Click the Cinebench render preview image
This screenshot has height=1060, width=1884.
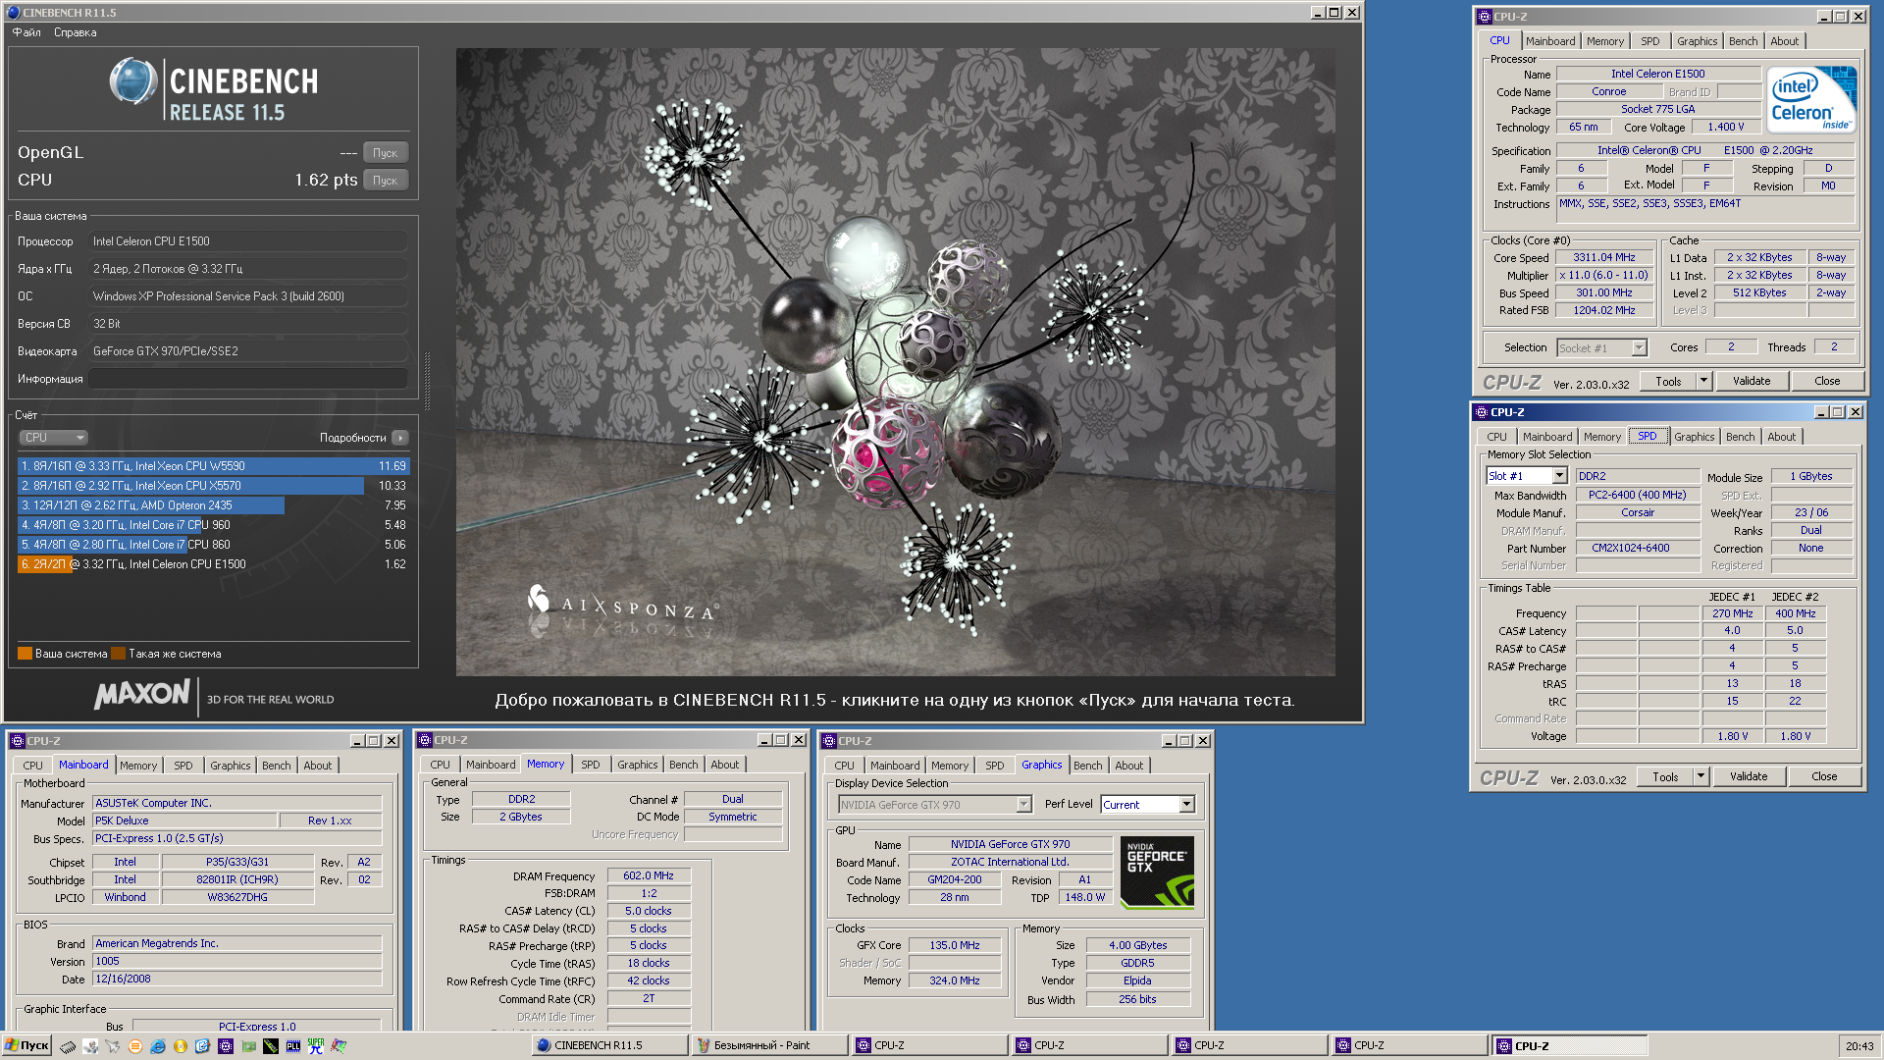pos(895,362)
